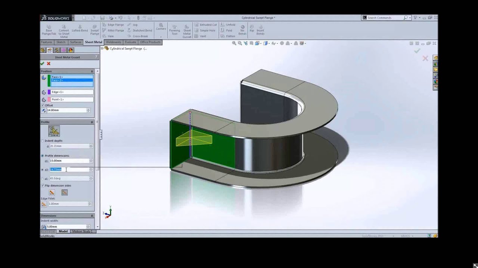Switch to the Evaluate tab
This screenshot has height=268, width=478.
[x=131, y=42]
